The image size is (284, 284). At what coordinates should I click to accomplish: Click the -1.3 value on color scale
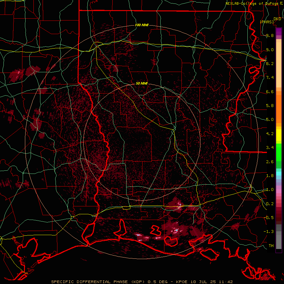[x=269, y=232]
